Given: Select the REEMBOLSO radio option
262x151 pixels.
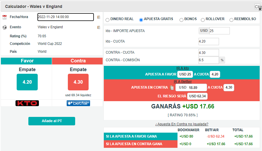Looking at the screenshot, I should (x=231, y=20).
